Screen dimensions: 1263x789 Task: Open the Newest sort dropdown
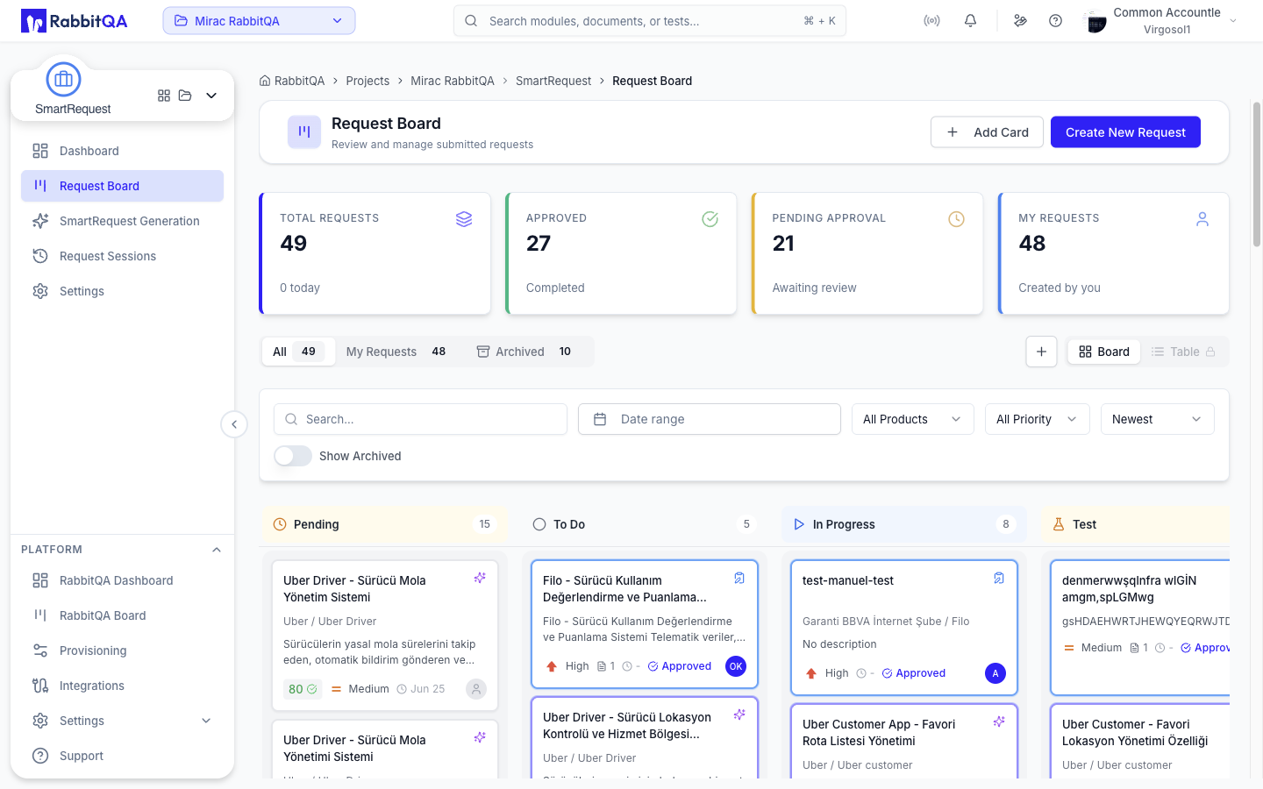[1158, 419]
